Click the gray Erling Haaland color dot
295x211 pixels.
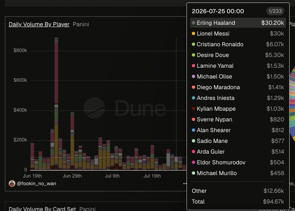(x=193, y=23)
